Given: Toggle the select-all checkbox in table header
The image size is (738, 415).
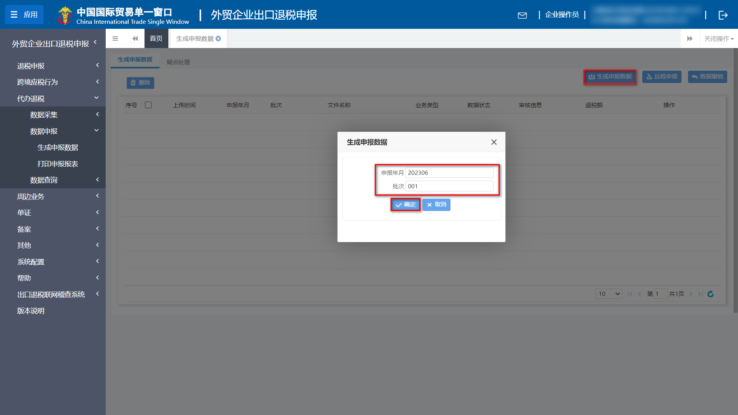Looking at the screenshot, I should [148, 105].
